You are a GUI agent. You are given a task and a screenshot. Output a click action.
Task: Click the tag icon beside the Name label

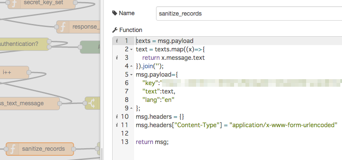pos(115,13)
